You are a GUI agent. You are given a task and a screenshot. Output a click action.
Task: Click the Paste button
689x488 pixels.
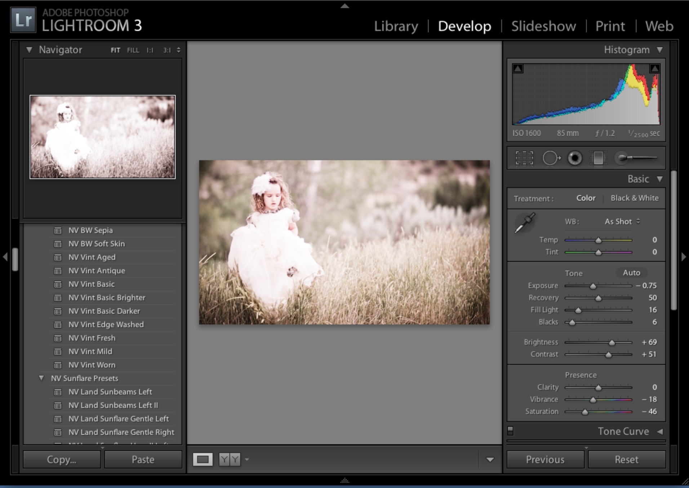pyautogui.click(x=143, y=460)
